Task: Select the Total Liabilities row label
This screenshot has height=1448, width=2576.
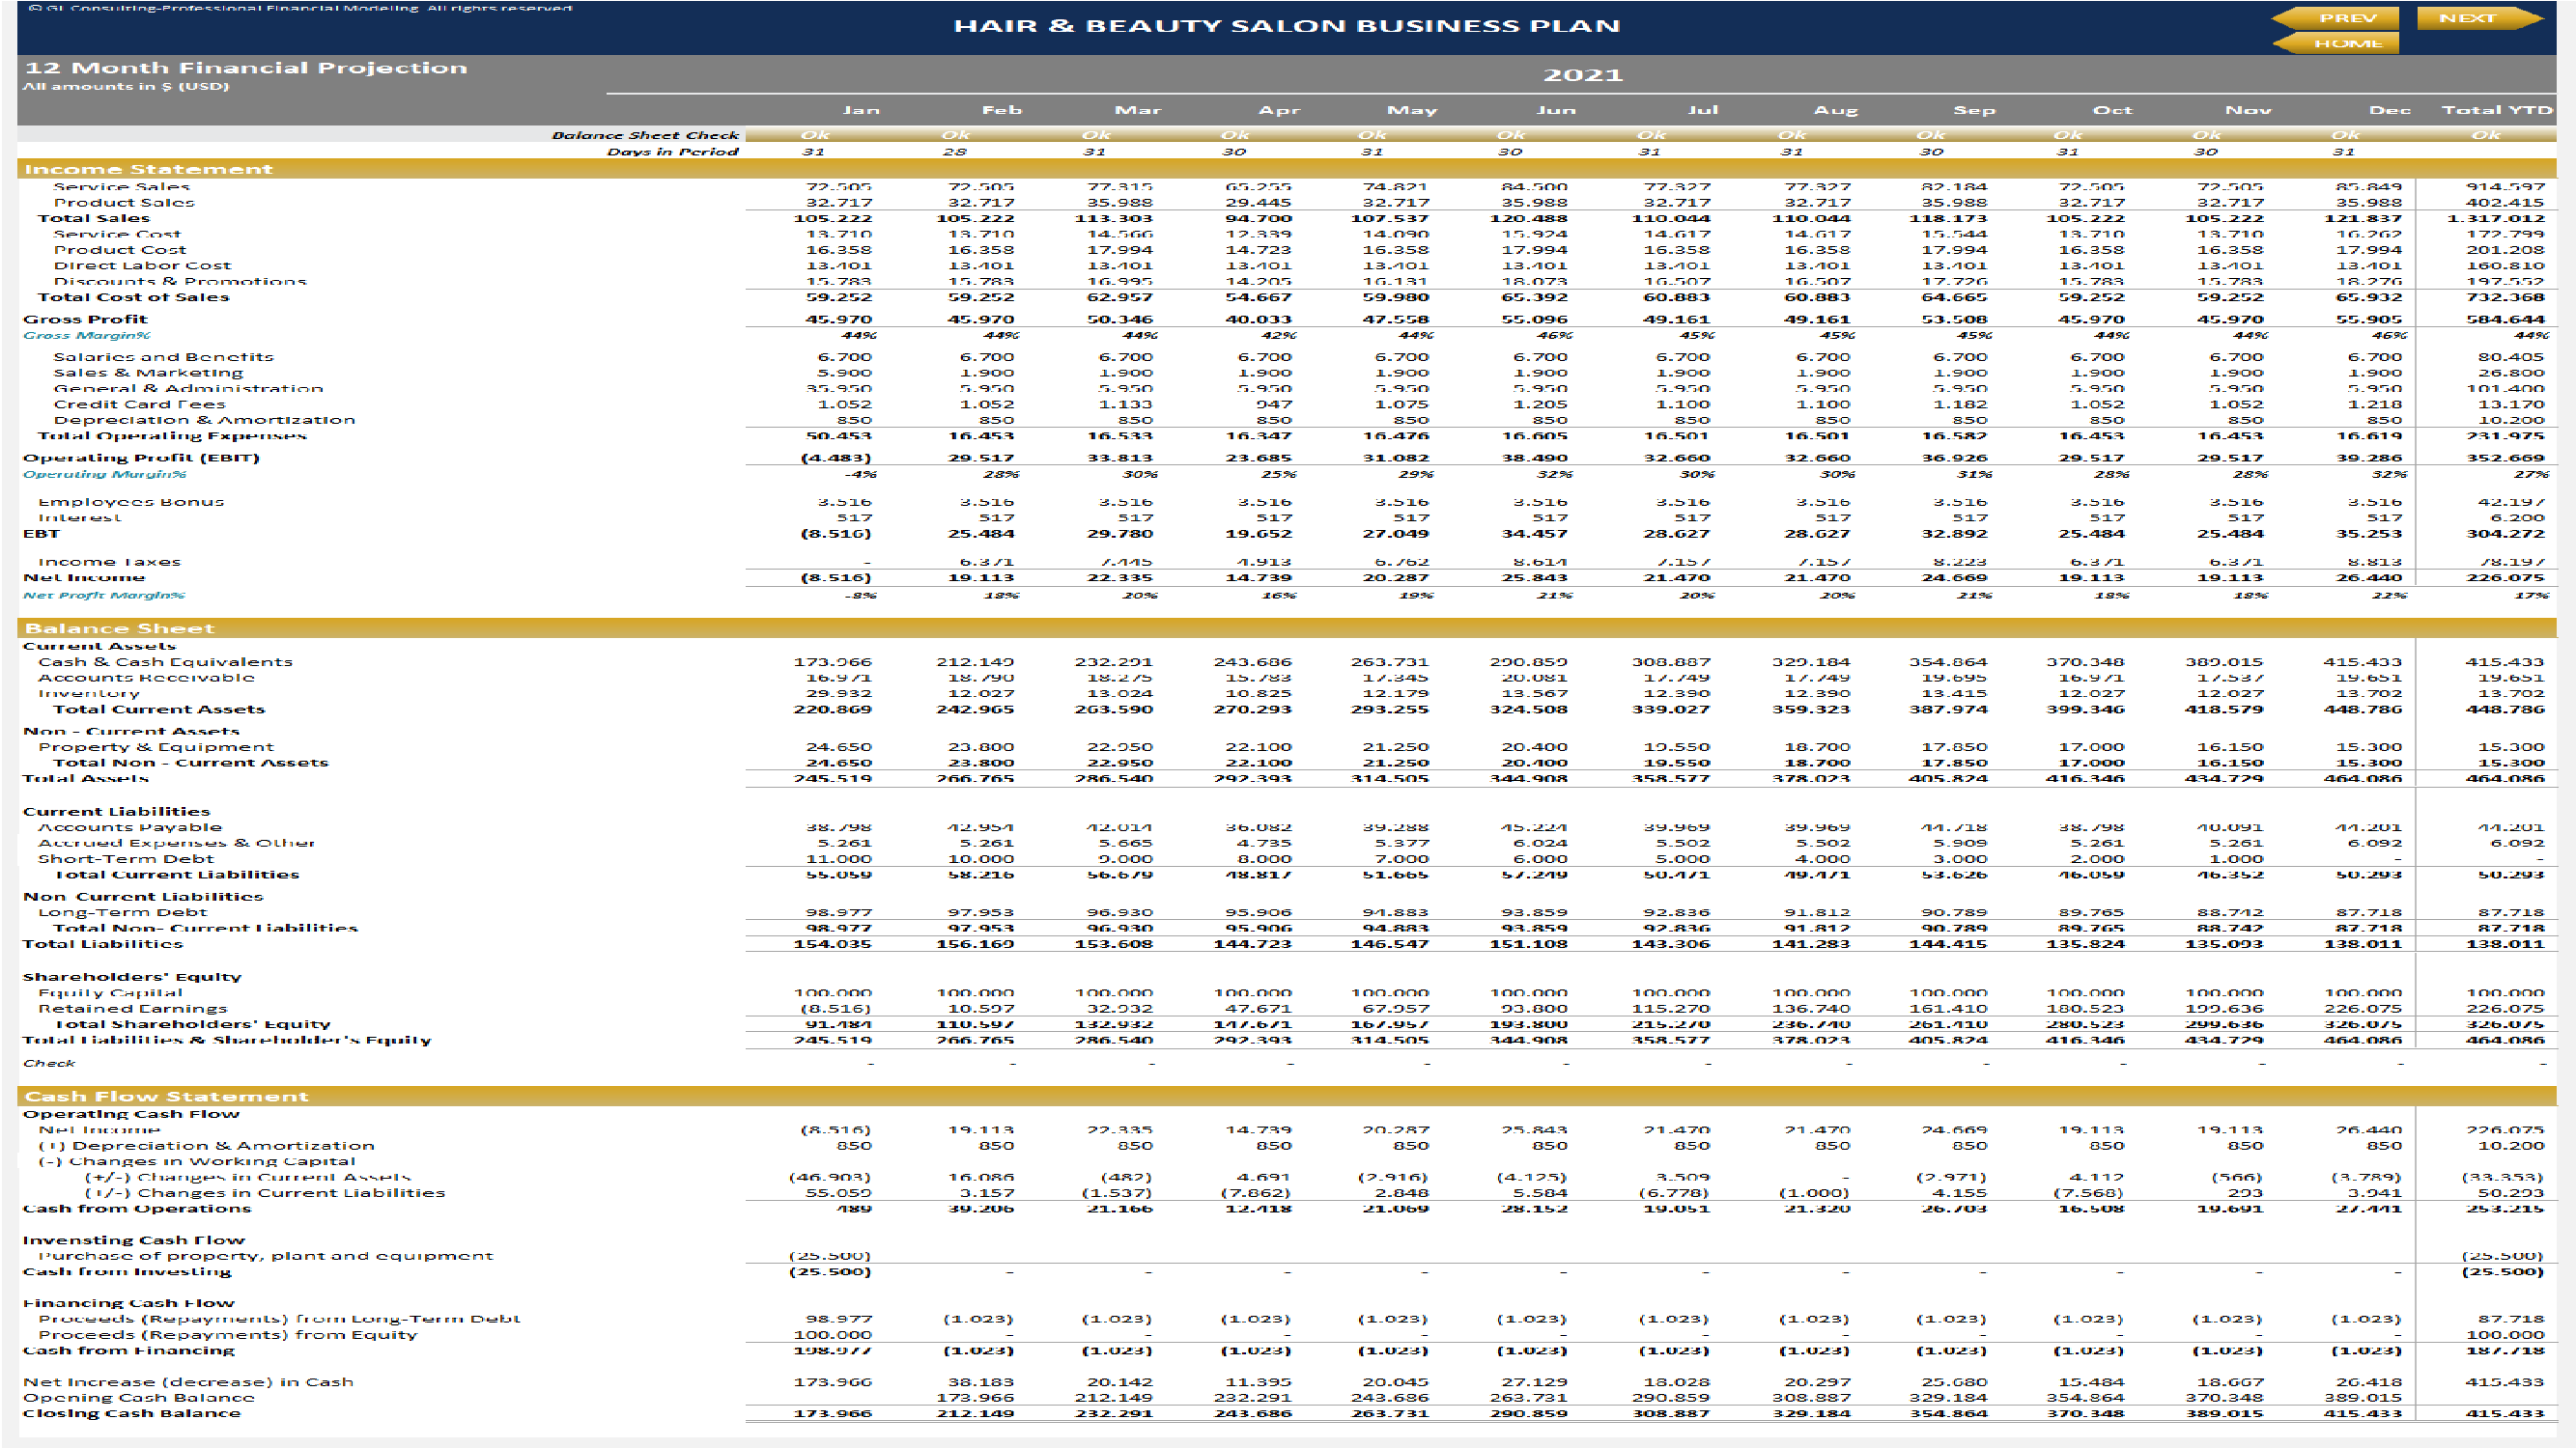Action: (x=104, y=943)
